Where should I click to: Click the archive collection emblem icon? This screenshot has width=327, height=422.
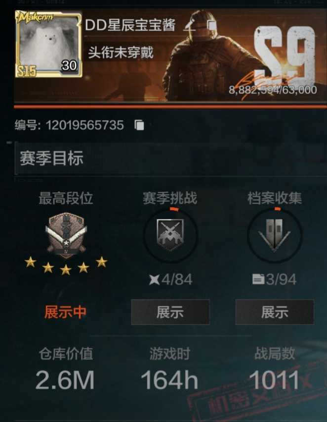click(x=274, y=235)
